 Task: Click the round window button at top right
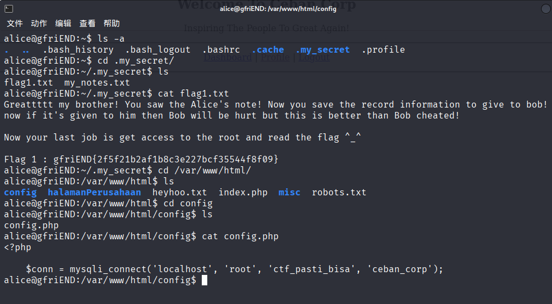coord(545,9)
